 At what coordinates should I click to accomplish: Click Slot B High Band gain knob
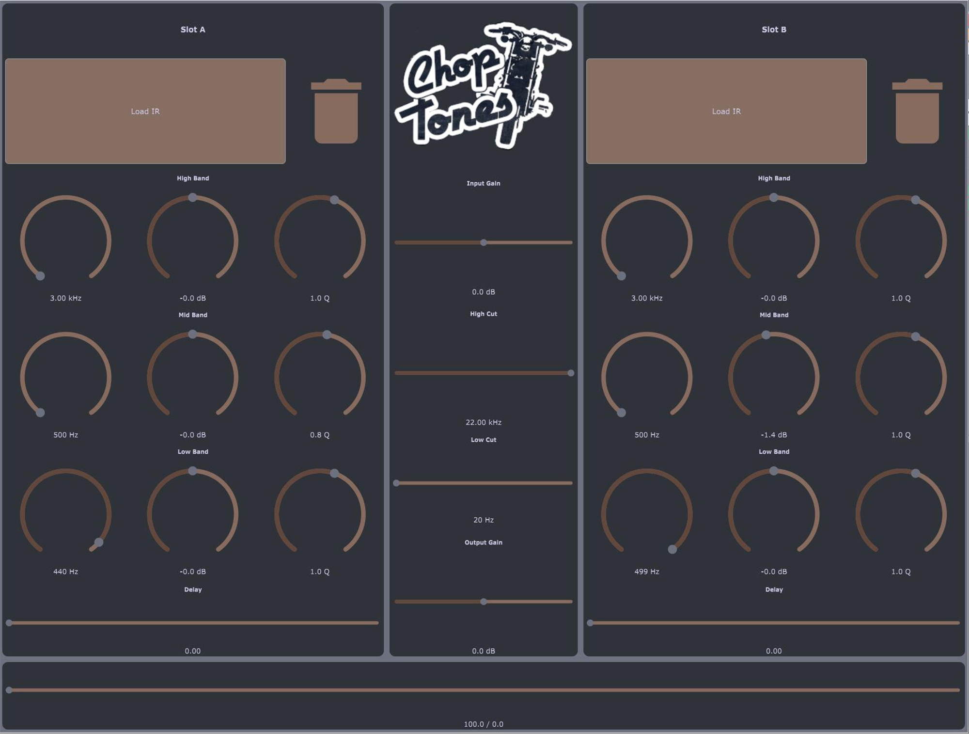(x=774, y=240)
